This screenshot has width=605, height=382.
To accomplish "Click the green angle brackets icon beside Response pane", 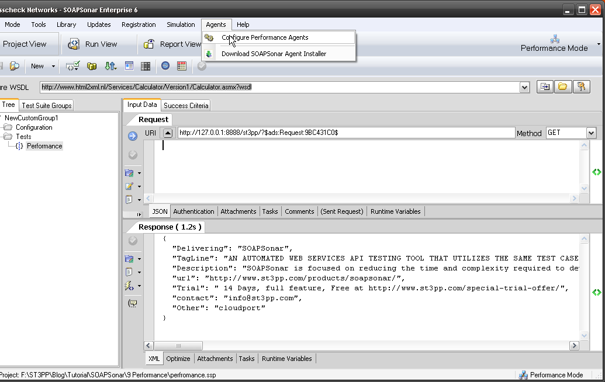I will tap(596, 293).
